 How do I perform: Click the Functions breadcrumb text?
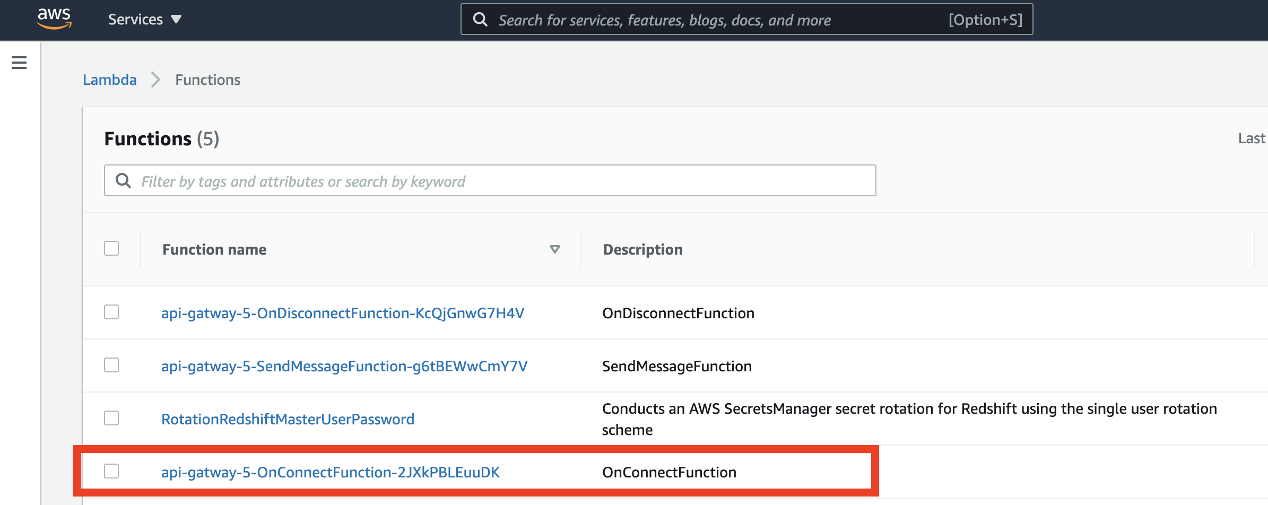[208, 80]
